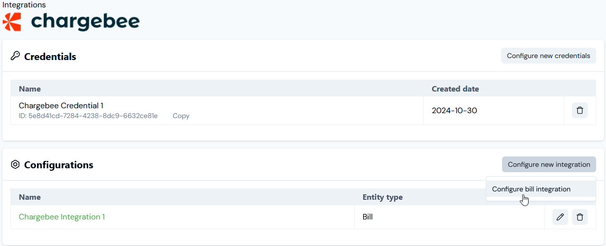Click the orange Chargebee logo mark

coord(12,22)
